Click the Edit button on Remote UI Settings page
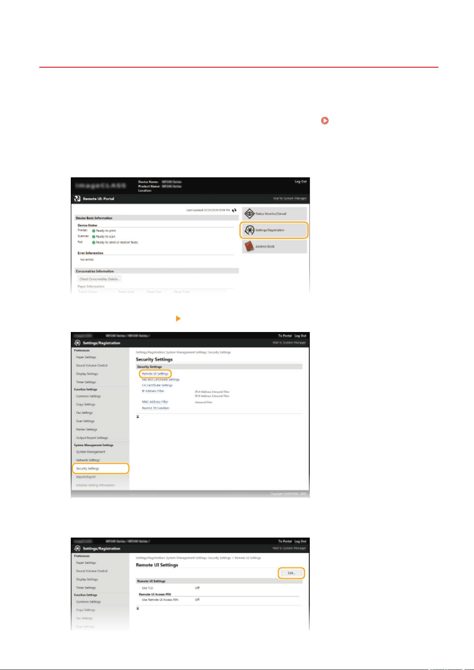The width and height of the screenshot is (474, 670). click(291, 573)
